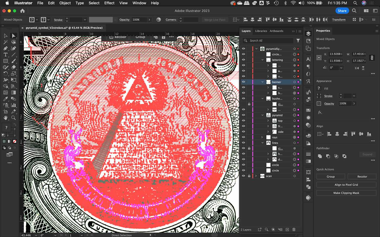The width and height of the screenshot is (380, 237).
Task: Click Locate Object magnifier in Layers footer
Action: (267, 230)
